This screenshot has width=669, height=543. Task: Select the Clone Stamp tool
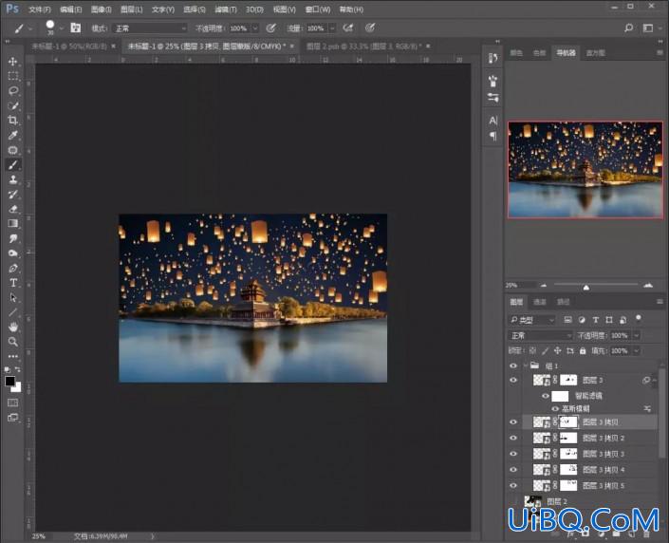[12, 179]
